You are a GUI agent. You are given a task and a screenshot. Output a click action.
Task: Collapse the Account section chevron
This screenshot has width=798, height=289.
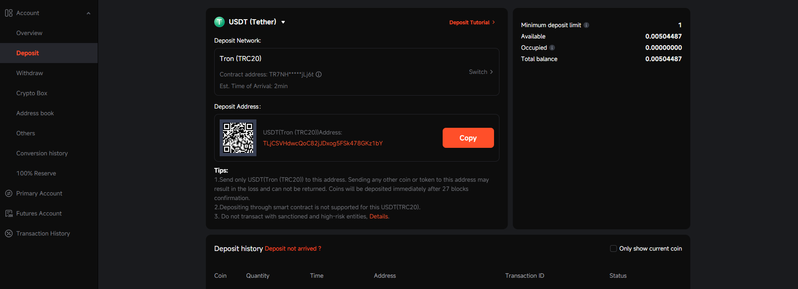(89, 13)
